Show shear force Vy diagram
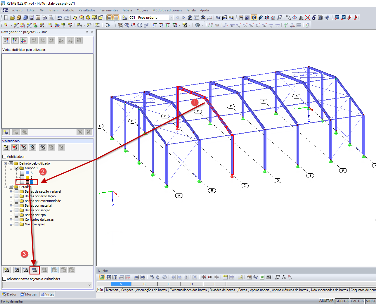This screenshot has height=304, width=376. 239,25
